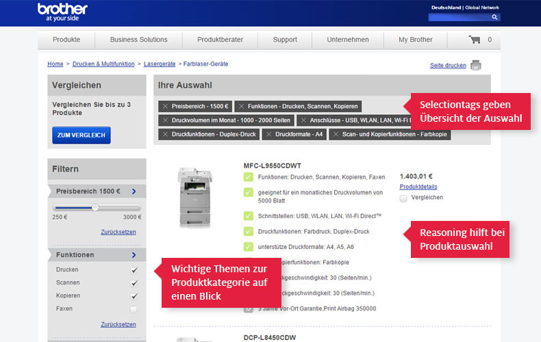This screenshot has width=541, height=342.
Task: Click the cart item count 0
Action: 490,40
